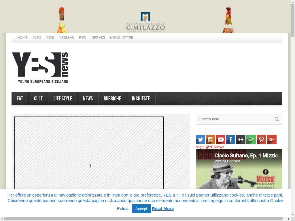Open the Instagram social icon
Viewport: 295px width, 221px height.
(x=211, y=140)
